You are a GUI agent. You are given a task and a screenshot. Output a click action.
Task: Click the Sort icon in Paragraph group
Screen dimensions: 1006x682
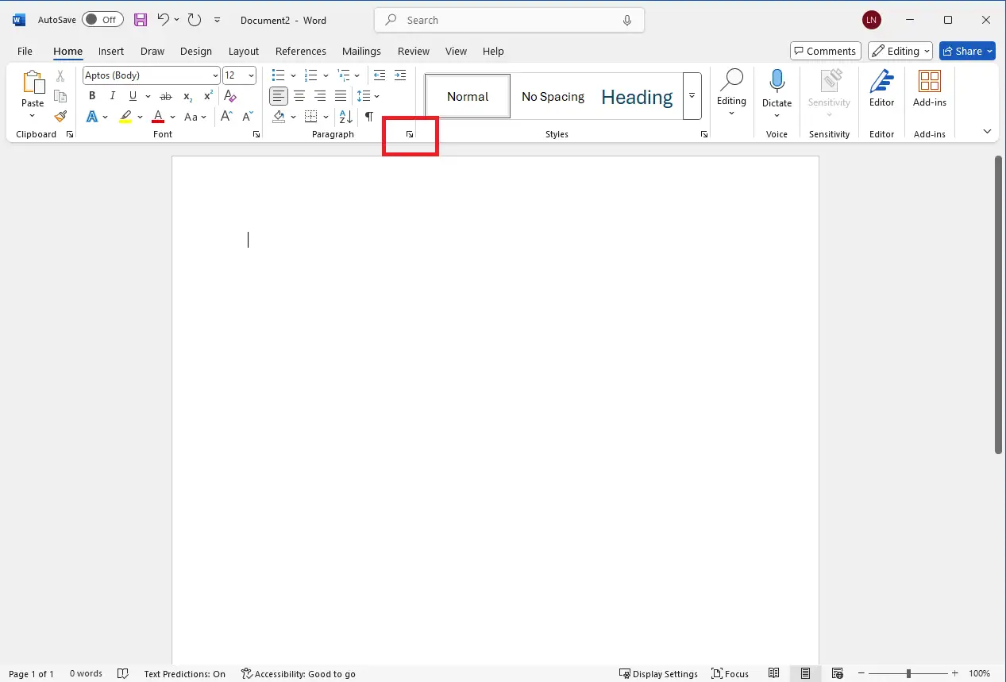(346, 117)
